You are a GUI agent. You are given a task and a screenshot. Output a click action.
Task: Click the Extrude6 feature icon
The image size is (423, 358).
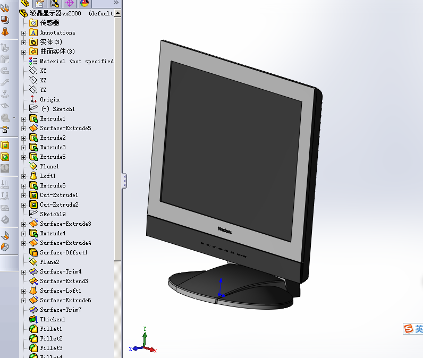(x=33, y=185)
